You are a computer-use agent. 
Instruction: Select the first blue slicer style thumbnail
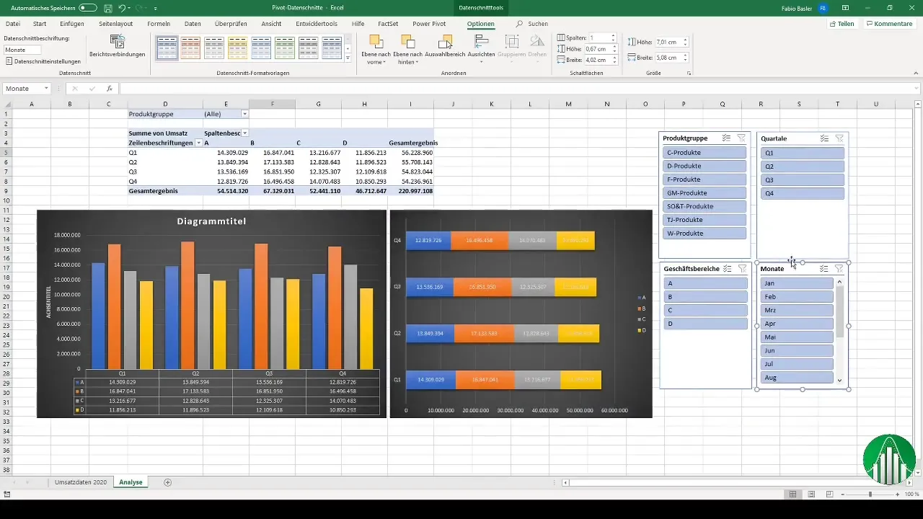point(167,48)
